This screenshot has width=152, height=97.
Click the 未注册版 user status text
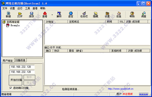tap(128, 94)
